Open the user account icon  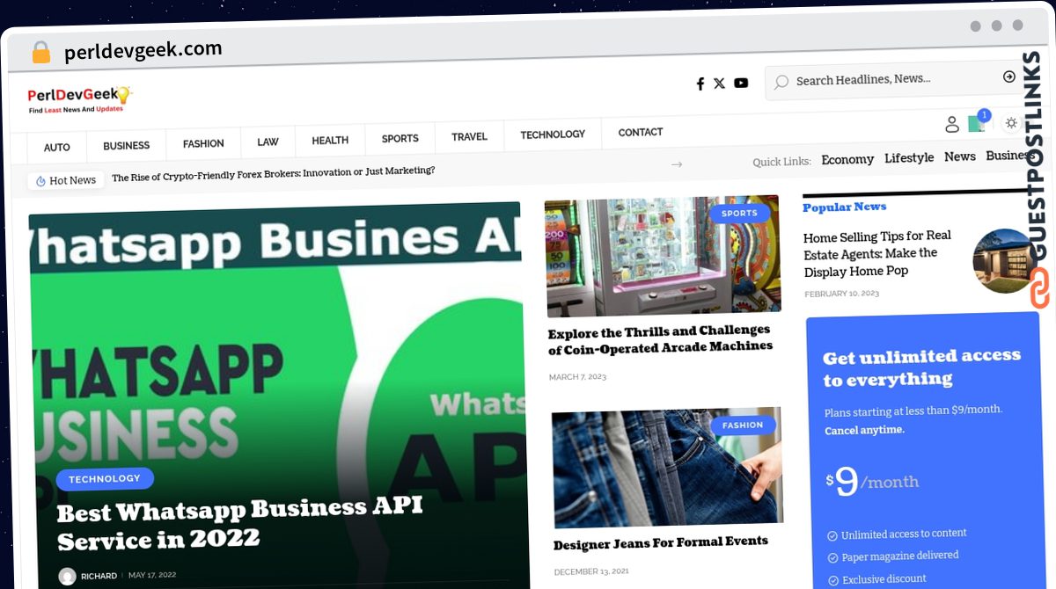pos(952,124)
